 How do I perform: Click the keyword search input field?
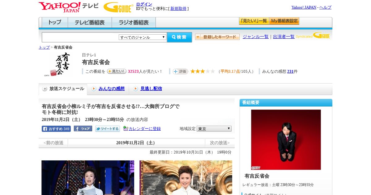pyautogui.click(x=80, y=37)
